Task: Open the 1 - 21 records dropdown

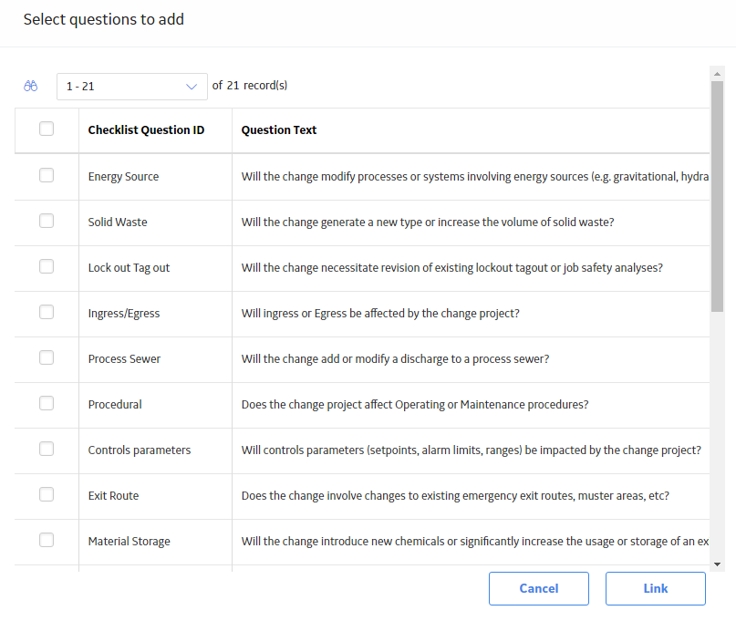Action: pyautogui.click(x=132, y=87)
